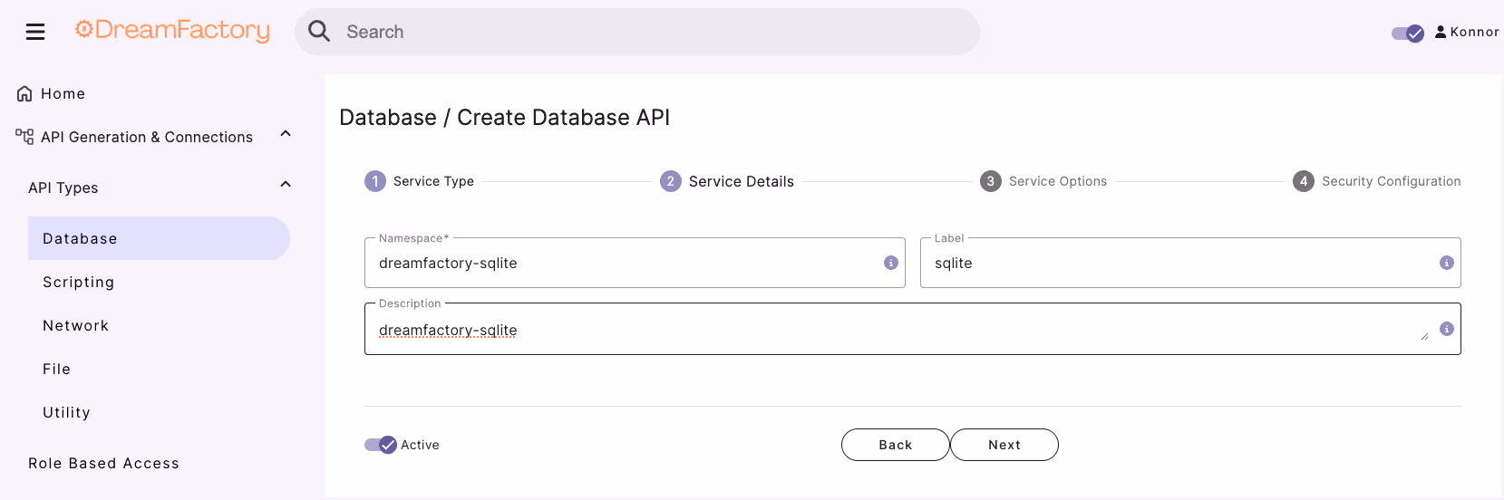This screenshot has height=500, width=1504.
Task: Toggle the theme switch near Konnor
Action: pos(1408,34)
